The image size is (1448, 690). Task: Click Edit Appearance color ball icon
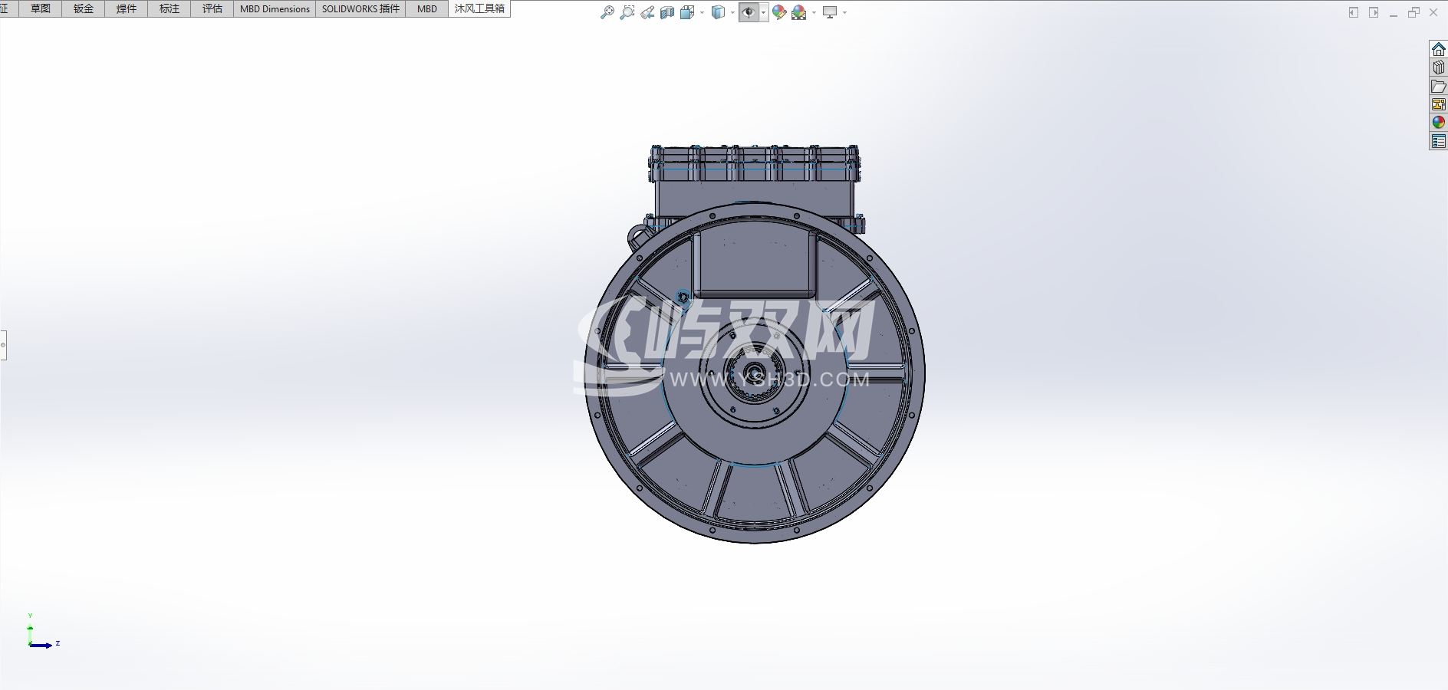point(779,12)
